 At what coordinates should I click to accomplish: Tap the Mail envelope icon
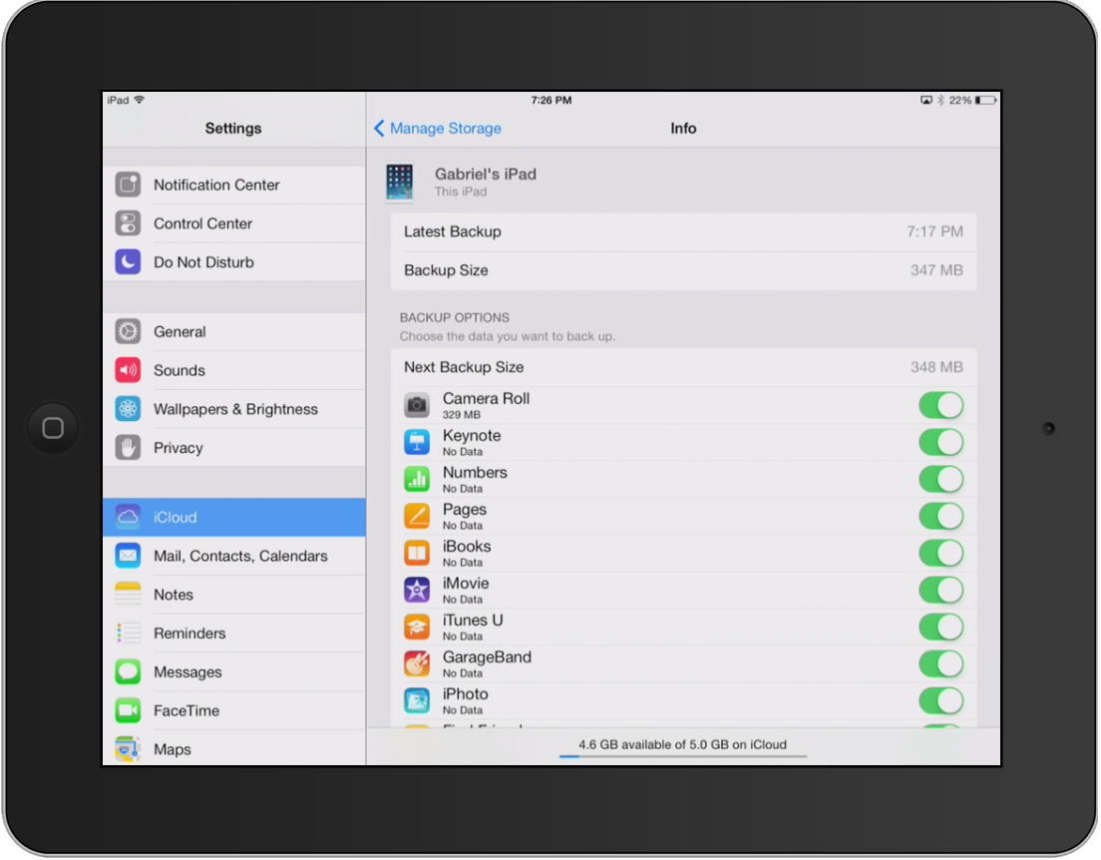128,556
